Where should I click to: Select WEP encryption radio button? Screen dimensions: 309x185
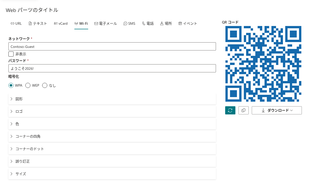tap(28, 85)
